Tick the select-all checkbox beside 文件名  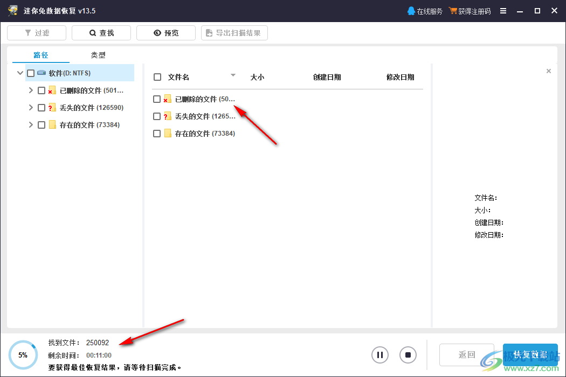tap(157, 76)
